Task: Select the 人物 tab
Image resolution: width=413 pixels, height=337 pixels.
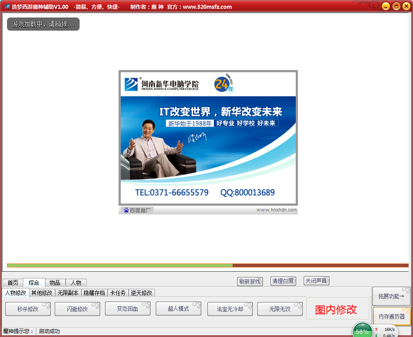Action: pyautogui.click(x=76, y=283)
